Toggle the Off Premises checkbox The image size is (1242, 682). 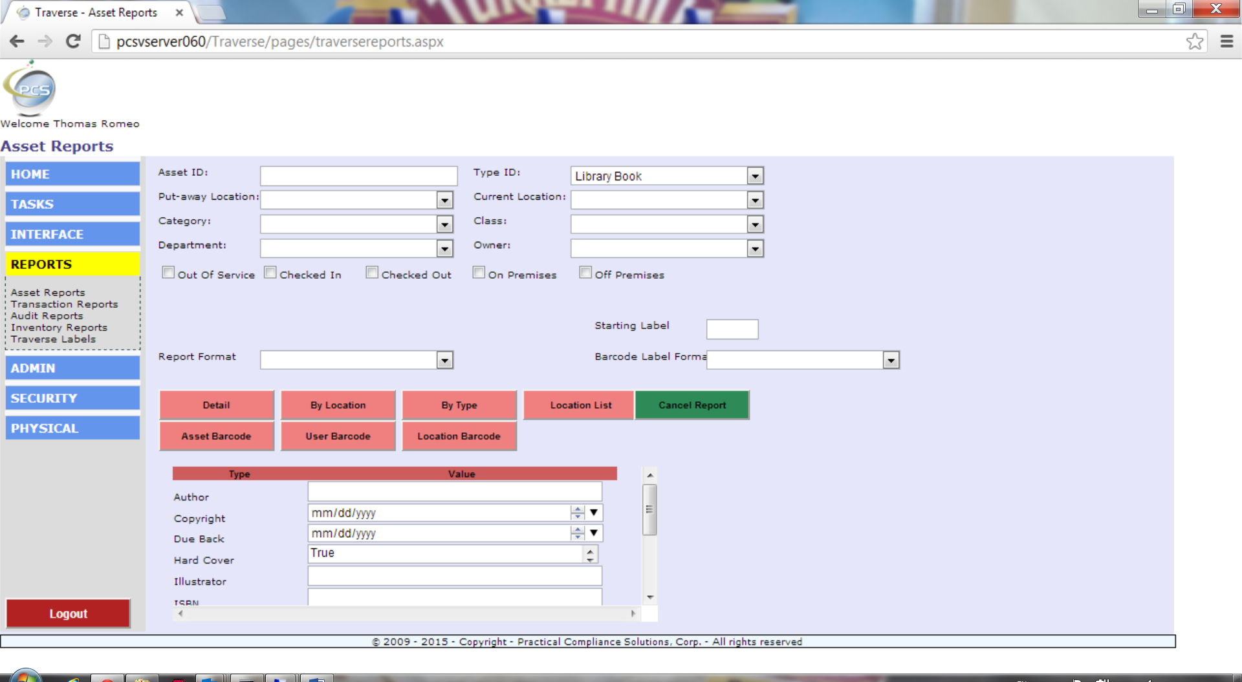585,273
